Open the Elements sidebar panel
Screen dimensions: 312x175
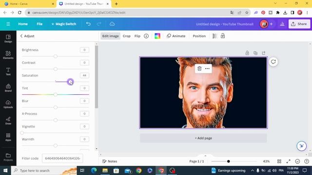pyautogui.click(x=8, y=55)
